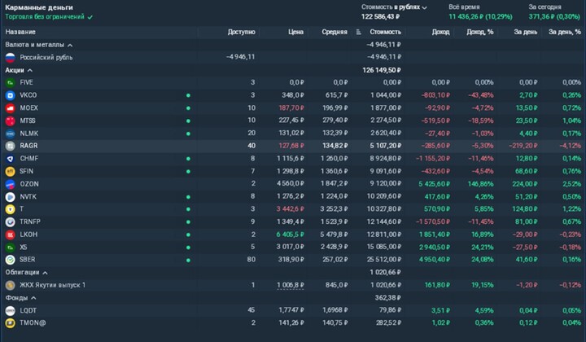Click the SBER stock logo icon
This screenshot has height=342, width=586.
point(10,260)
